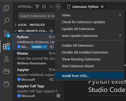
Task: Refresh the extensions list
Action: click(x=44, y=7)
